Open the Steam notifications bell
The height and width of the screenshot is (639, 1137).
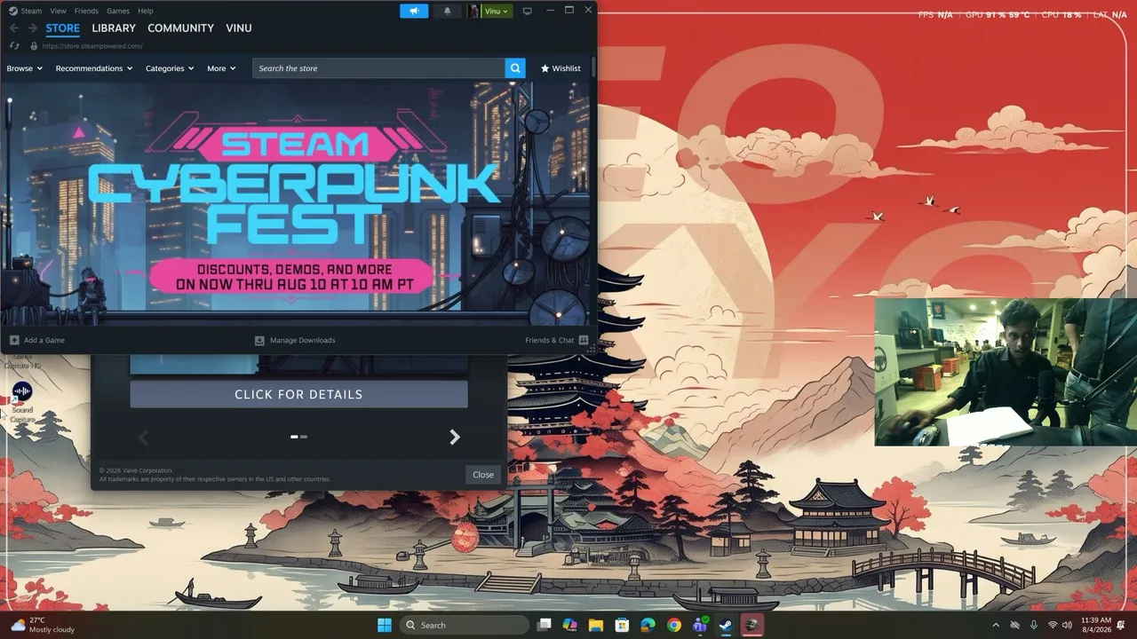pyautogui.click(x=447, y=11)
